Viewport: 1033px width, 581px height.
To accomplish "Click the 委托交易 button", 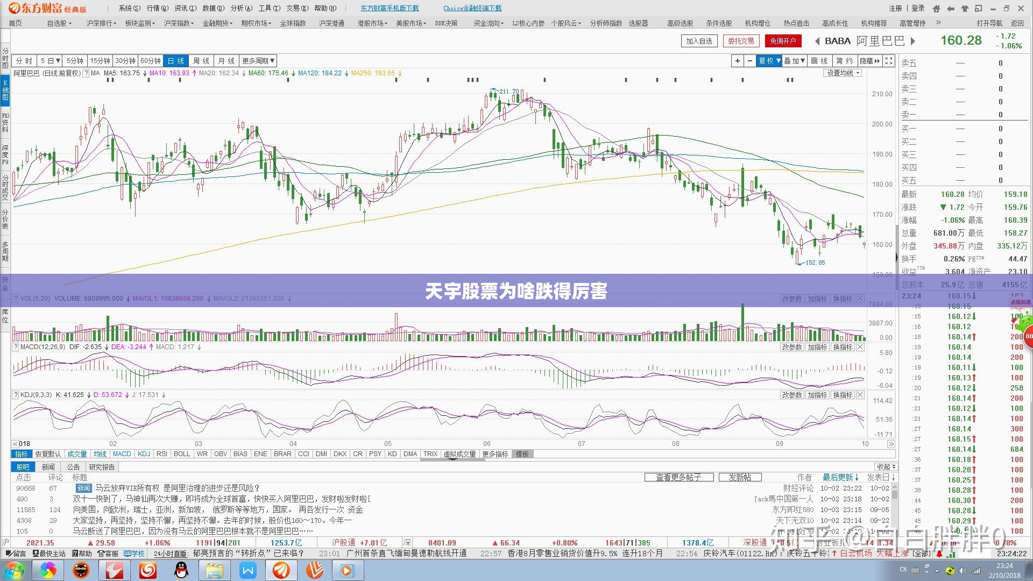I will click(741, 41).
